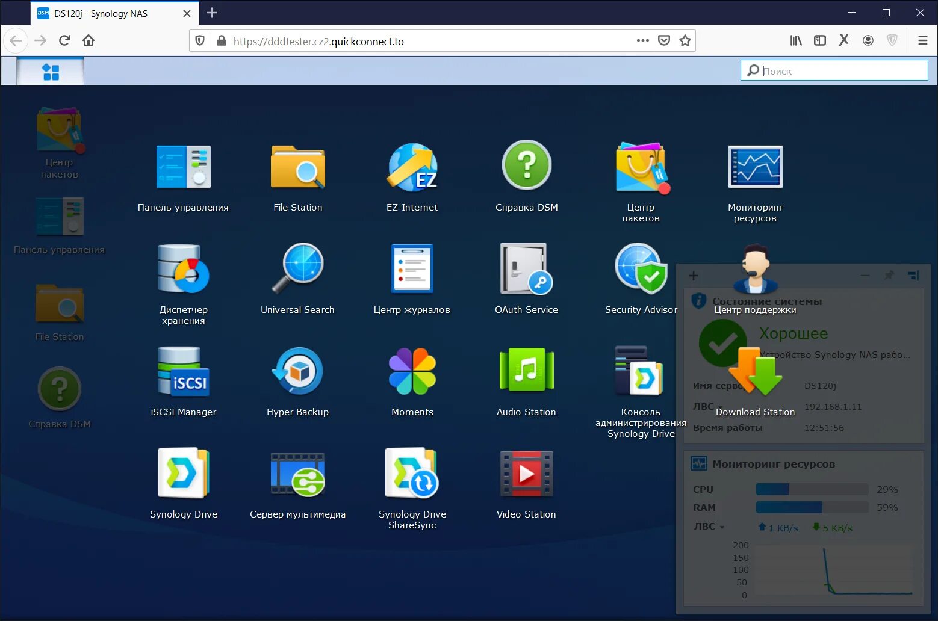This screenshot has width=938, height=621.
Task: Open OAuth Service
Action: 526,268
